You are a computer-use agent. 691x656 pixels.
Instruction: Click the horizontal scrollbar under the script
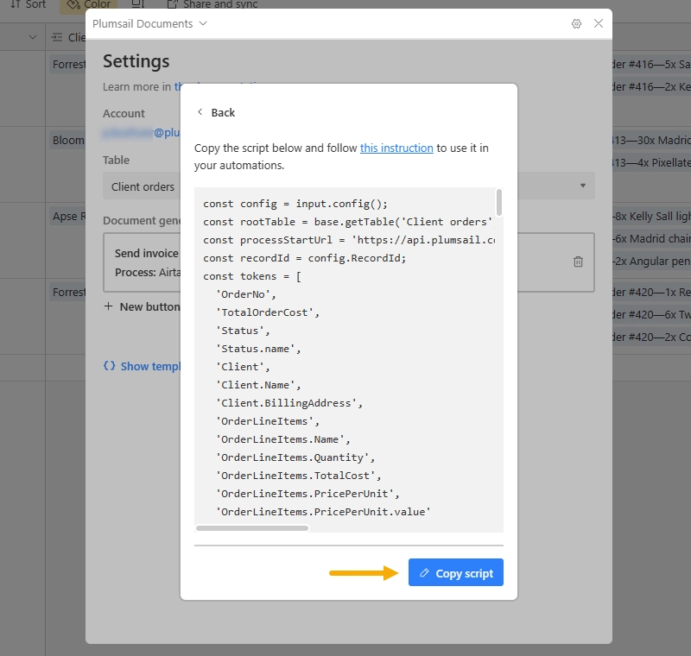point(252,528)
